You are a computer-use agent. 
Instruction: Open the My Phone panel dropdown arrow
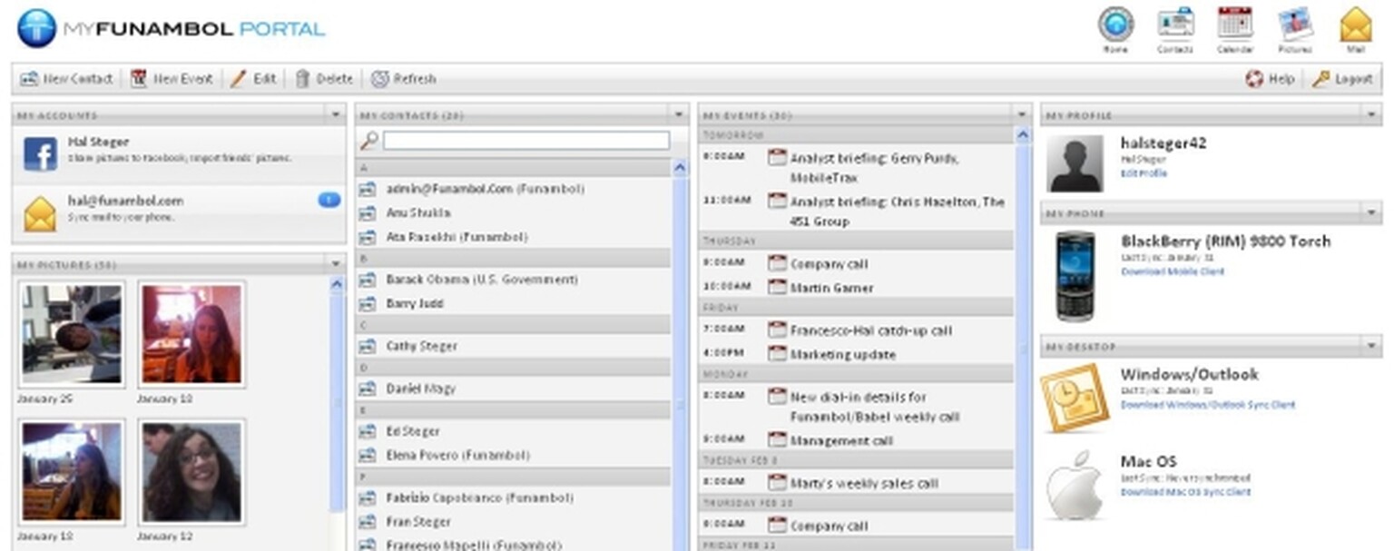tap(1370, 213)
